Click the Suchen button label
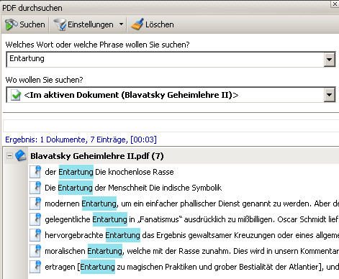339x279 pixels. coord(32,24)
